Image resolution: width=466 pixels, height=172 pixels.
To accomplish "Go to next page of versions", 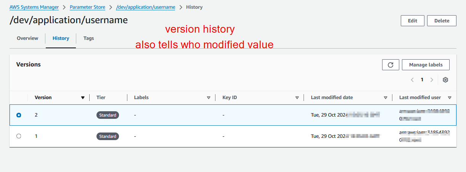I will pyautogui.click(x=432, y=80).
